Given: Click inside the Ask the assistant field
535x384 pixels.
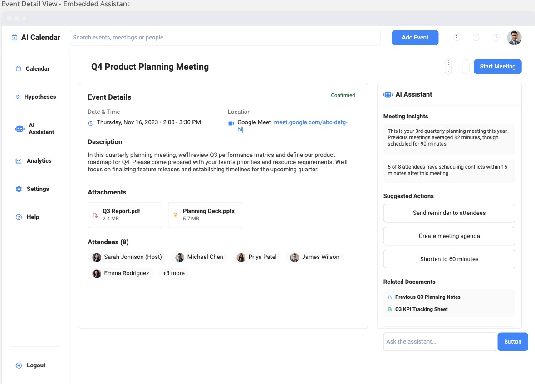Looking at the screenshot, I should [439, 341].
